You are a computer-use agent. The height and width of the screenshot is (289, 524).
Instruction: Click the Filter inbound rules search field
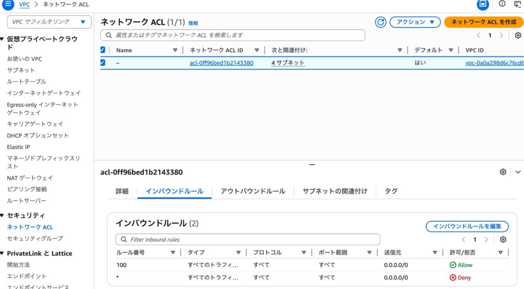(248, 239)
